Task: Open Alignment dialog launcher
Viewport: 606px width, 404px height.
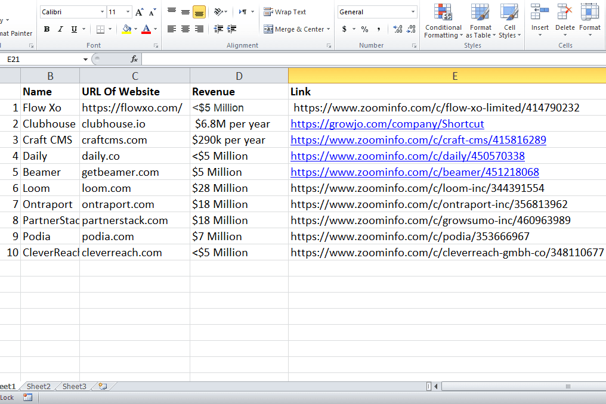Action: pos(329,45)
